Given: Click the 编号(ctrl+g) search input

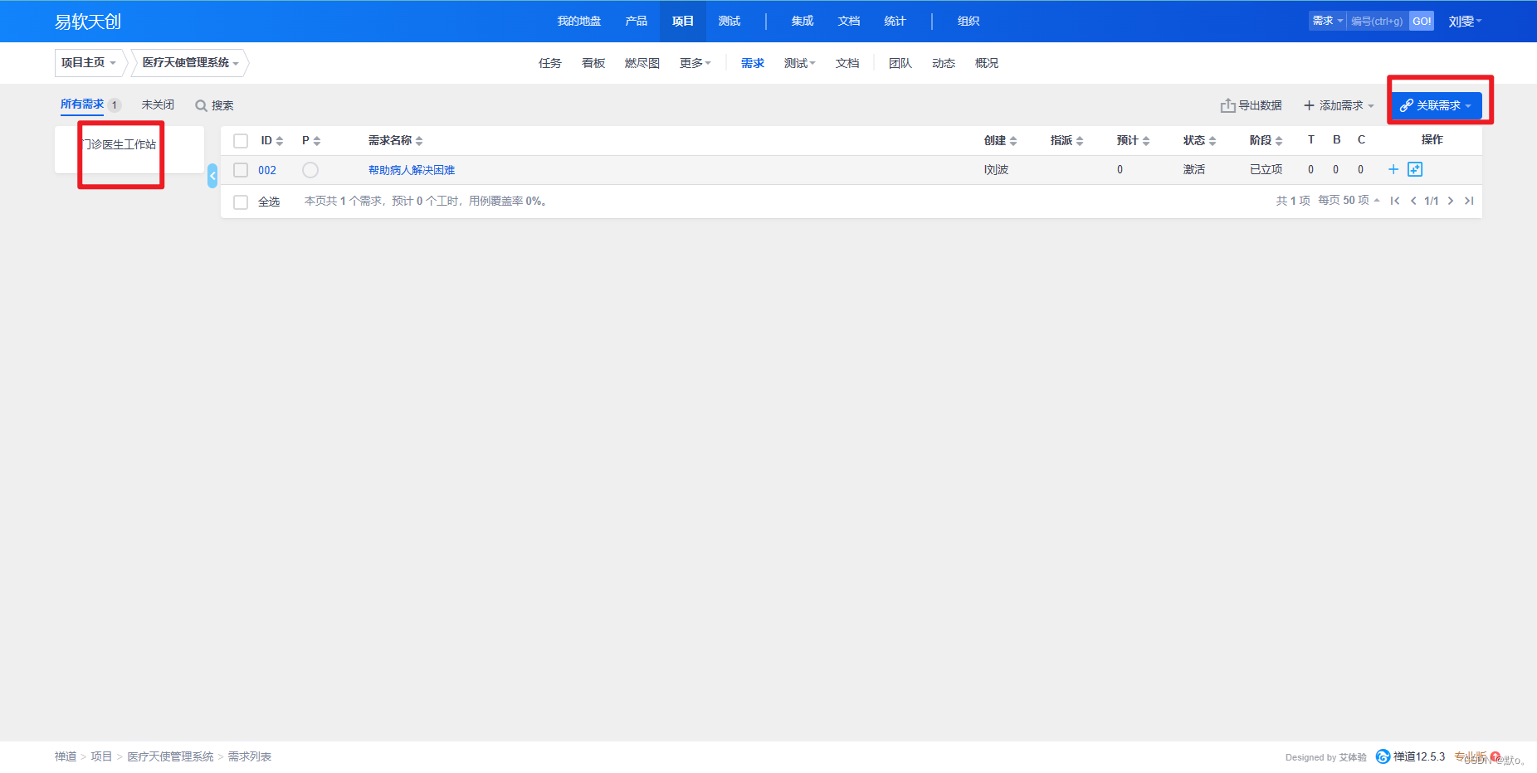Looking at the screenshot, I should [1378, 21].
